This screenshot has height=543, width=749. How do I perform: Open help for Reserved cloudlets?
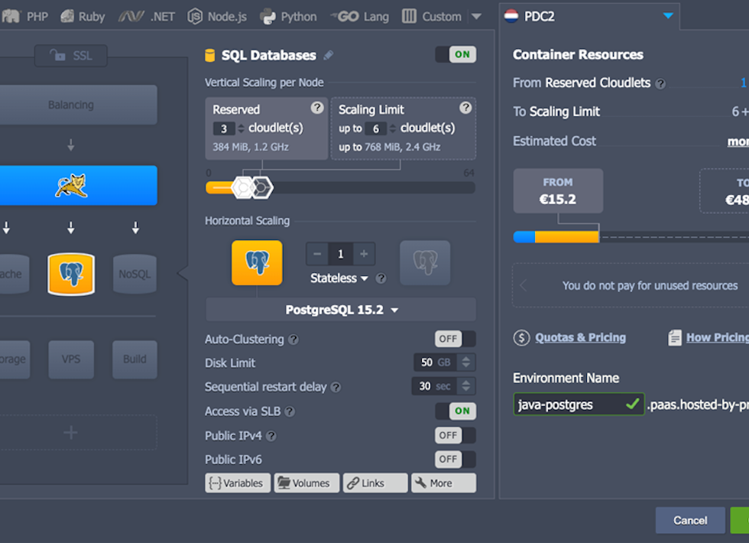click(317, 108)
